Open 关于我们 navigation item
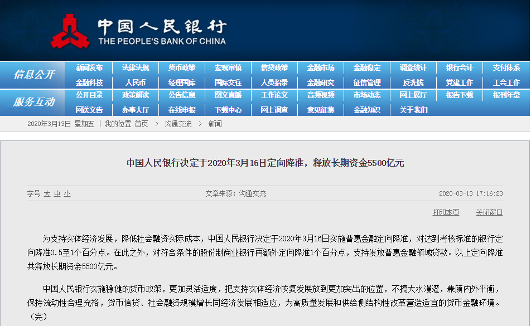Screen dimensions: 531x326 click(413, 110)
